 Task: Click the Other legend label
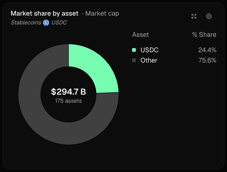pyautogui.click(x=149, y=60)
